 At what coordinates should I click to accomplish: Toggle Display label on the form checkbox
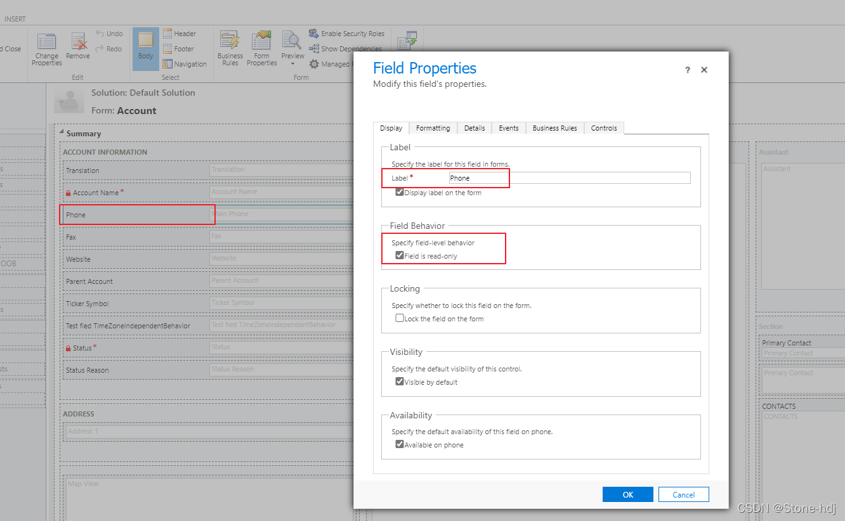tap(400, 192)
